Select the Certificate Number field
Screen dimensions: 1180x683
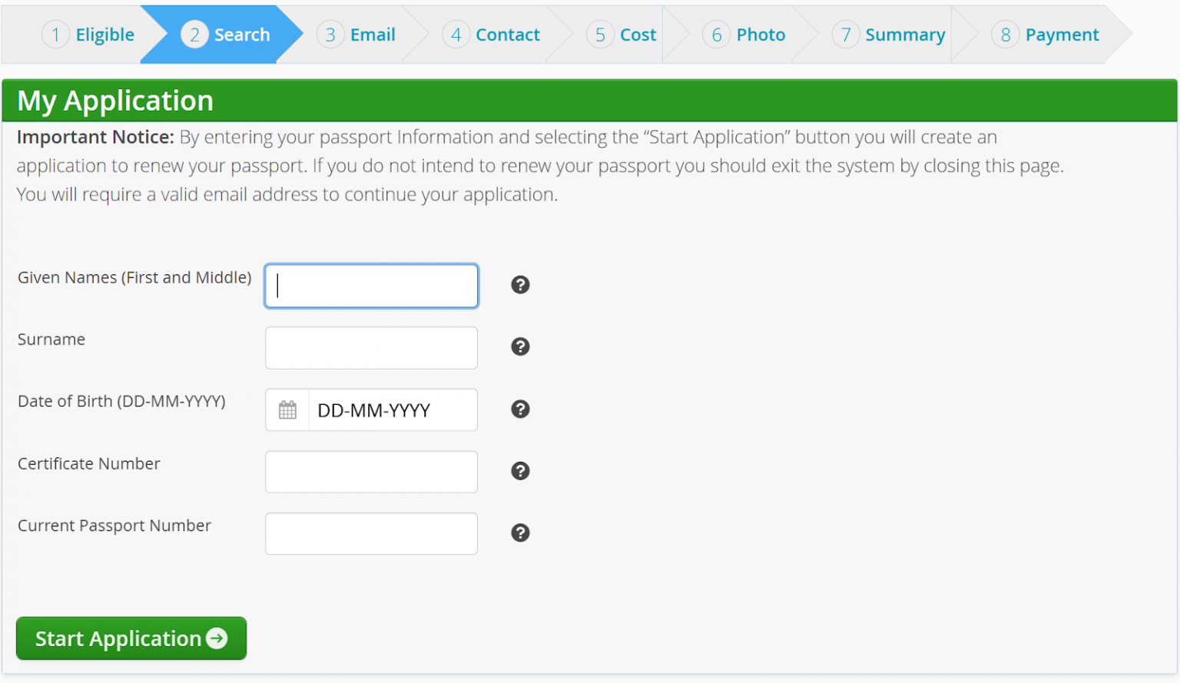pyautogui.click(x=372, y=472)
